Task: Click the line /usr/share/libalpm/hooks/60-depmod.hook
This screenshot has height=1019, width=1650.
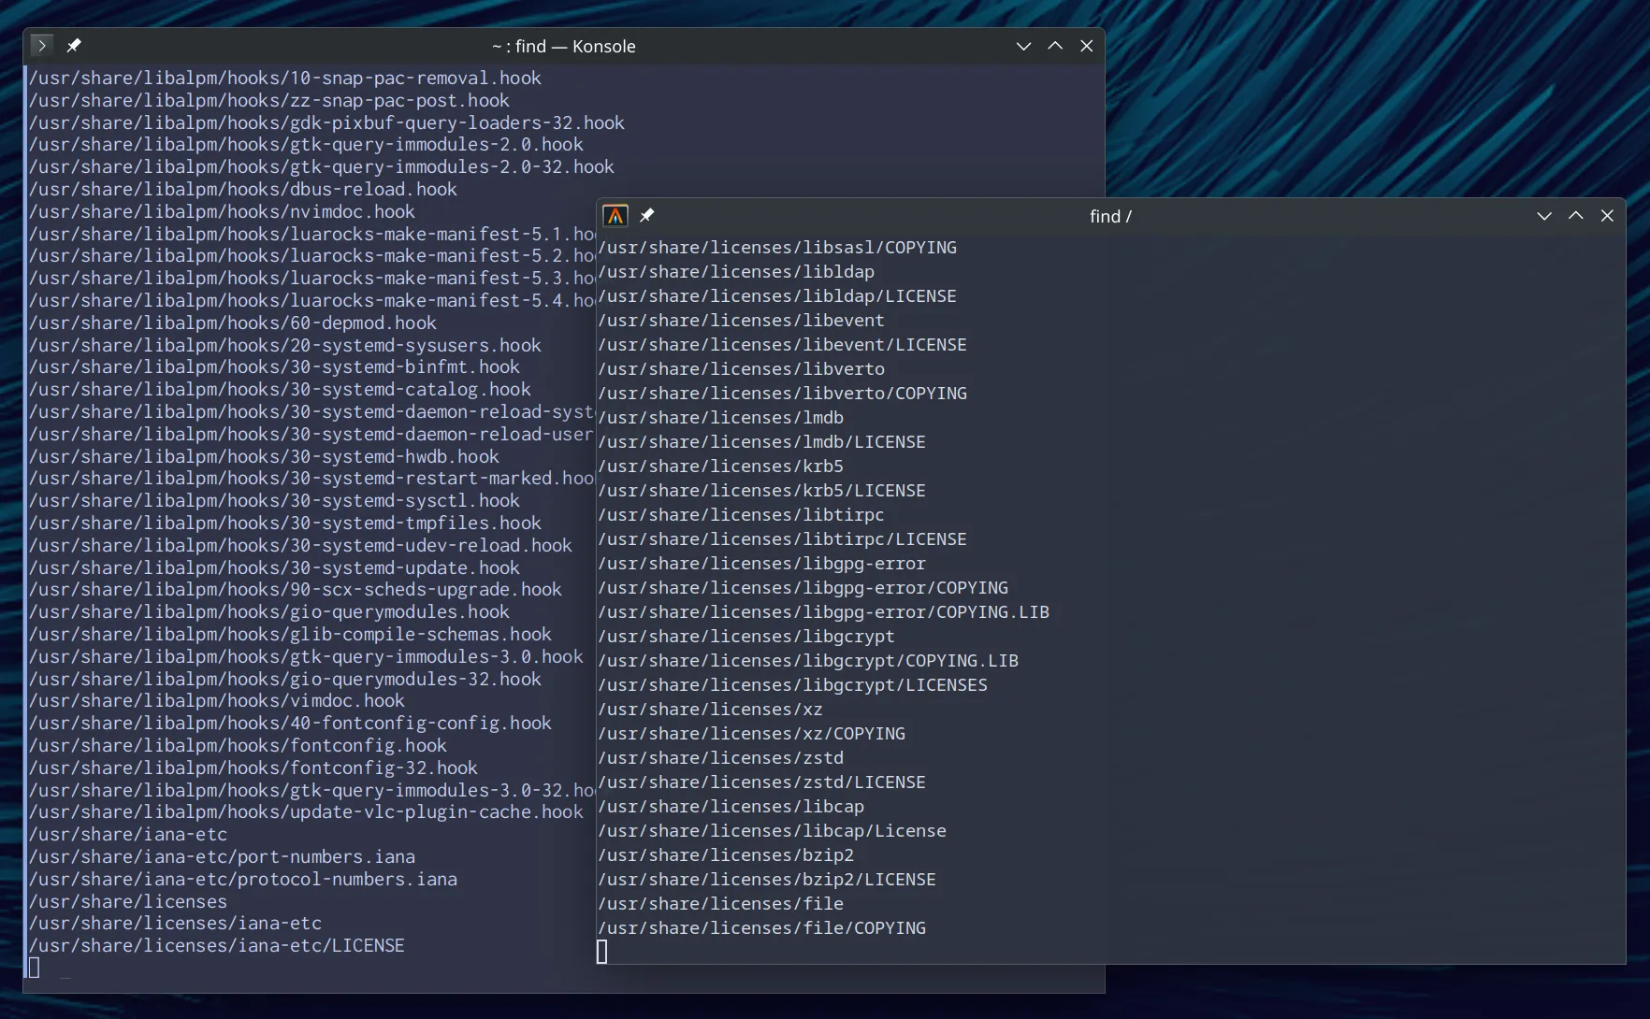Action: point(232,323)
